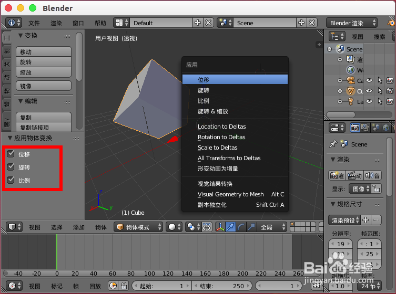Choose 旋转 in the 应用 menu
This screenshot has width=396, height=294.
point(235,90)
